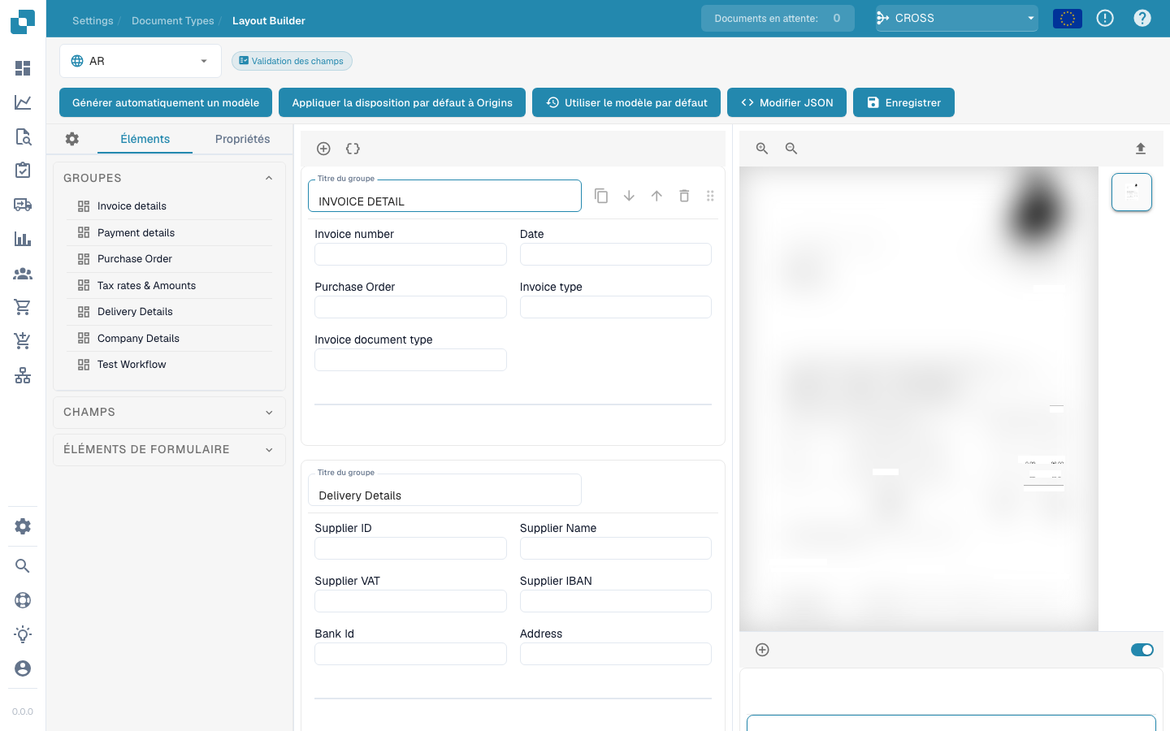Select the page thumbnail in the preview

[x=1132, y=192]
